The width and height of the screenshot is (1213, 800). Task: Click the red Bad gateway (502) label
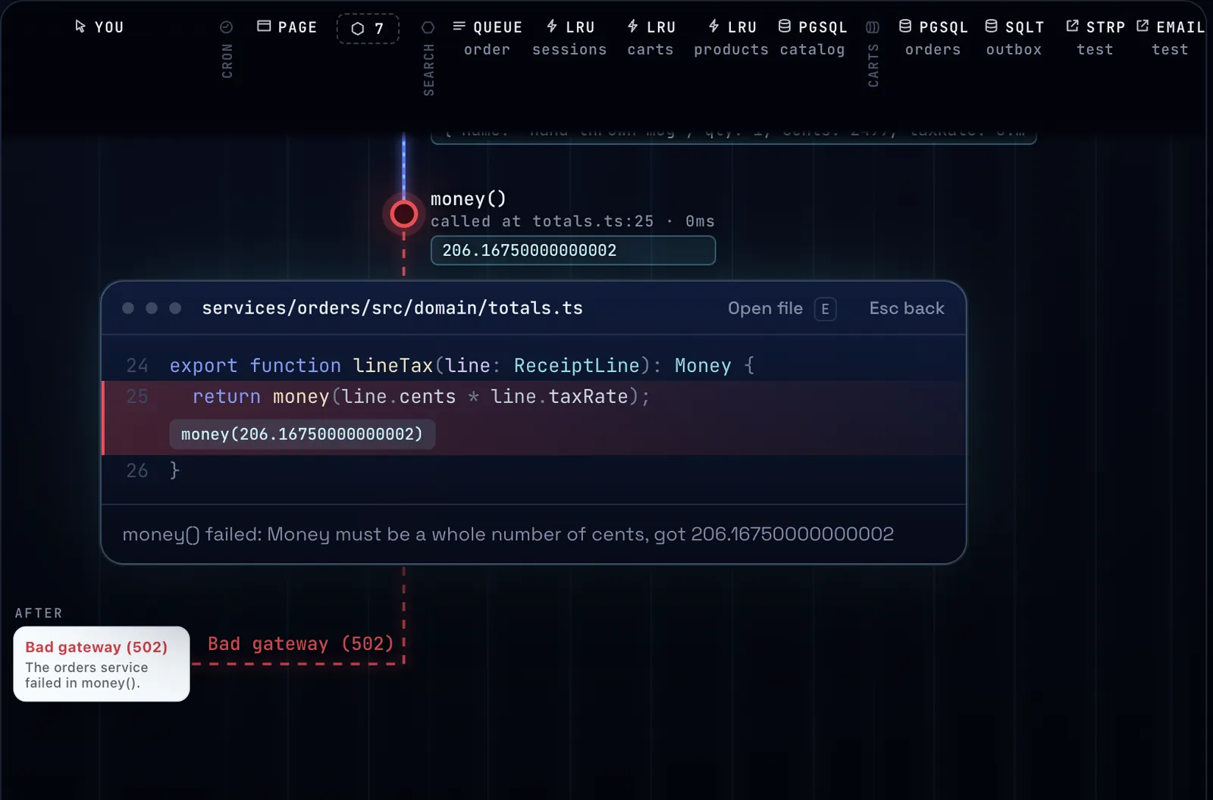(x=301, y=644)
